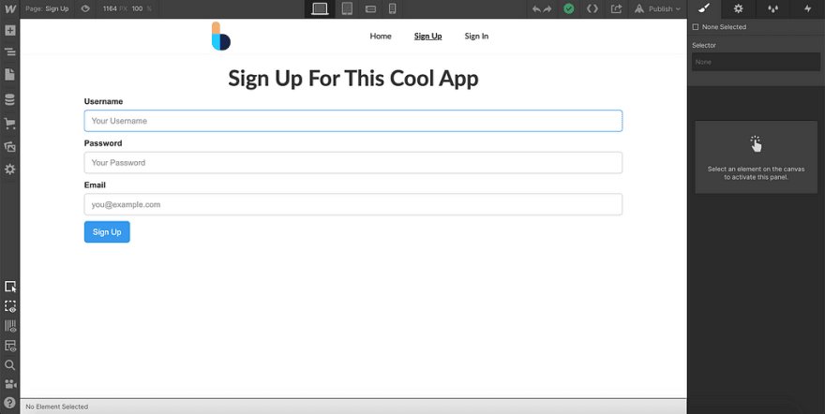The image size is (825, 414).
Task: Open the Style panel brush tab
Action: (704, 9)
